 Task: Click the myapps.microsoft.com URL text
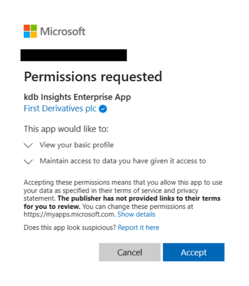tap(70, 214)
